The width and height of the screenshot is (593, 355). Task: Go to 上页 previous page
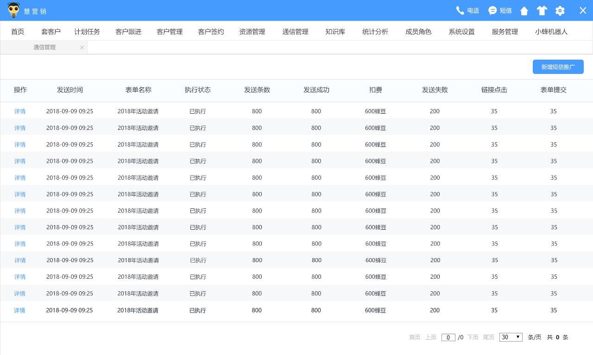[431, 337]
